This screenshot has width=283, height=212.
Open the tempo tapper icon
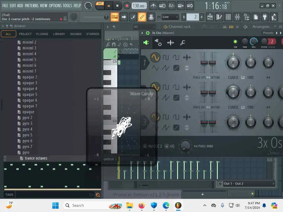(274, 17)
